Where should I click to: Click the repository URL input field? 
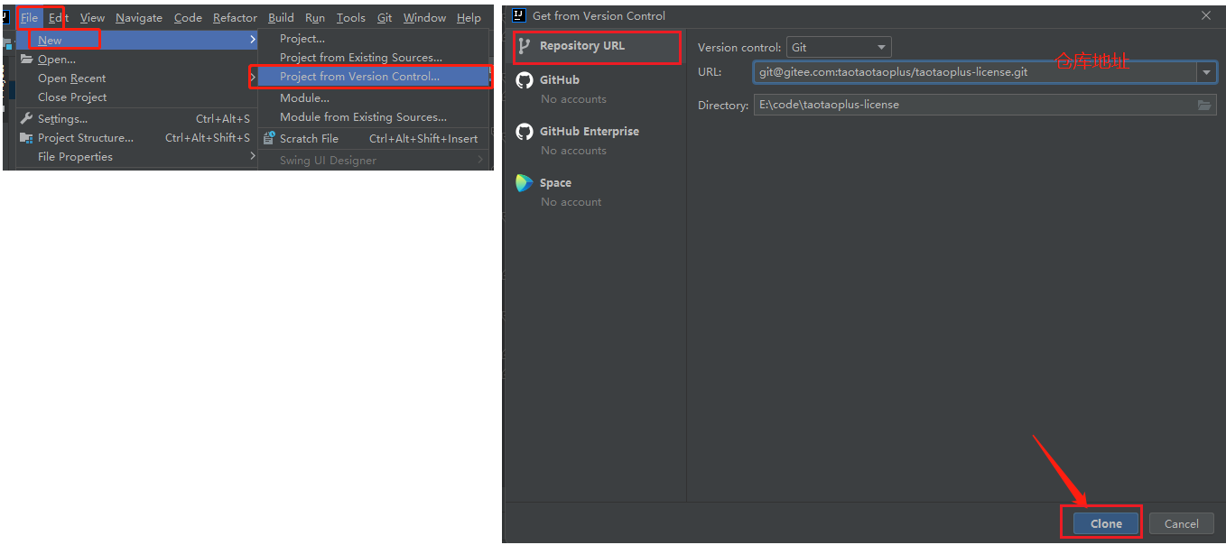[x=975, y=72]
